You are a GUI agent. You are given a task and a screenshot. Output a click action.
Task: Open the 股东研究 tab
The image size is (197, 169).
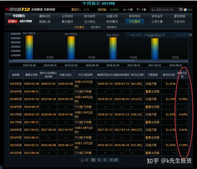click(90, 16)
